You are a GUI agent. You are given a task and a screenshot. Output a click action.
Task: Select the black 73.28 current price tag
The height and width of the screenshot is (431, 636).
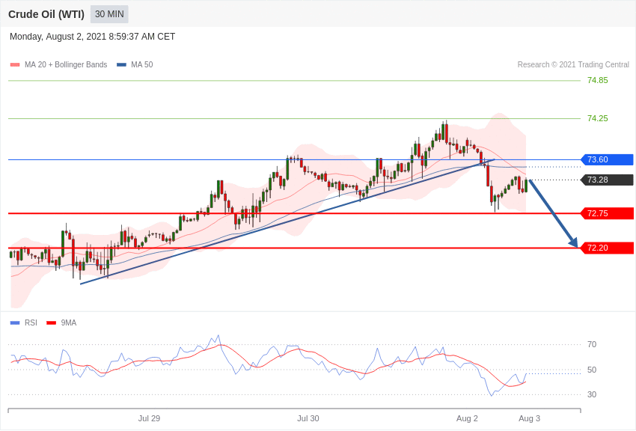607,180
